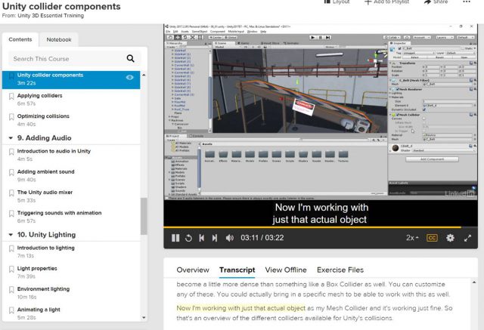Bookmark the Environment lighting video

(11, 290)
